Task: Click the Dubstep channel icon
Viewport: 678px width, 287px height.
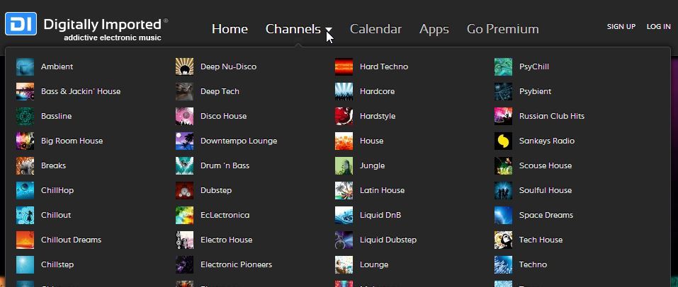Action: pos(185,190)
